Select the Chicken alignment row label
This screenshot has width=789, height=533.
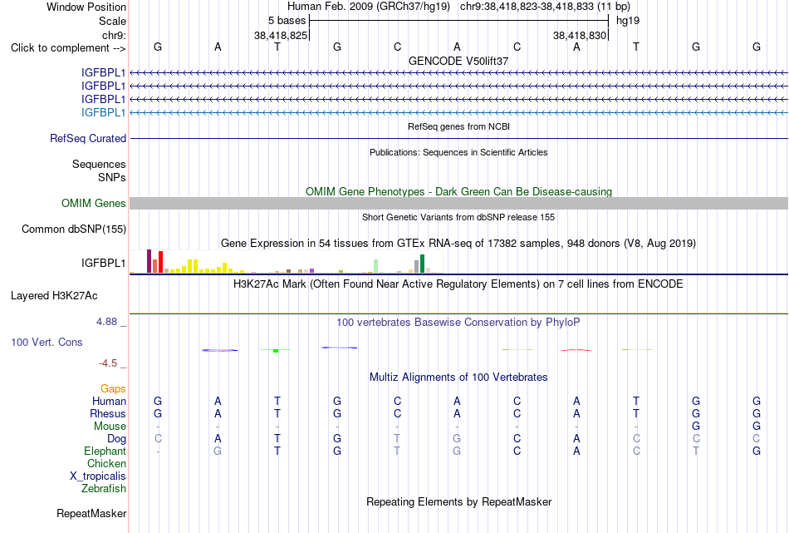106,463
